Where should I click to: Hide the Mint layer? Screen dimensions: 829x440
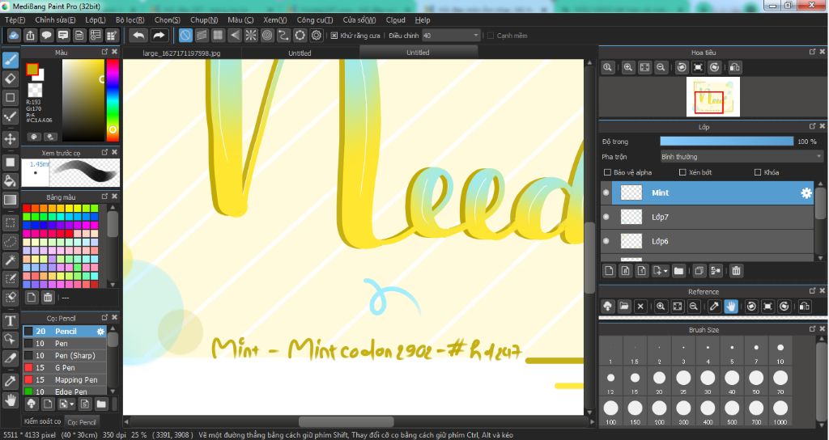coord(606,192)
